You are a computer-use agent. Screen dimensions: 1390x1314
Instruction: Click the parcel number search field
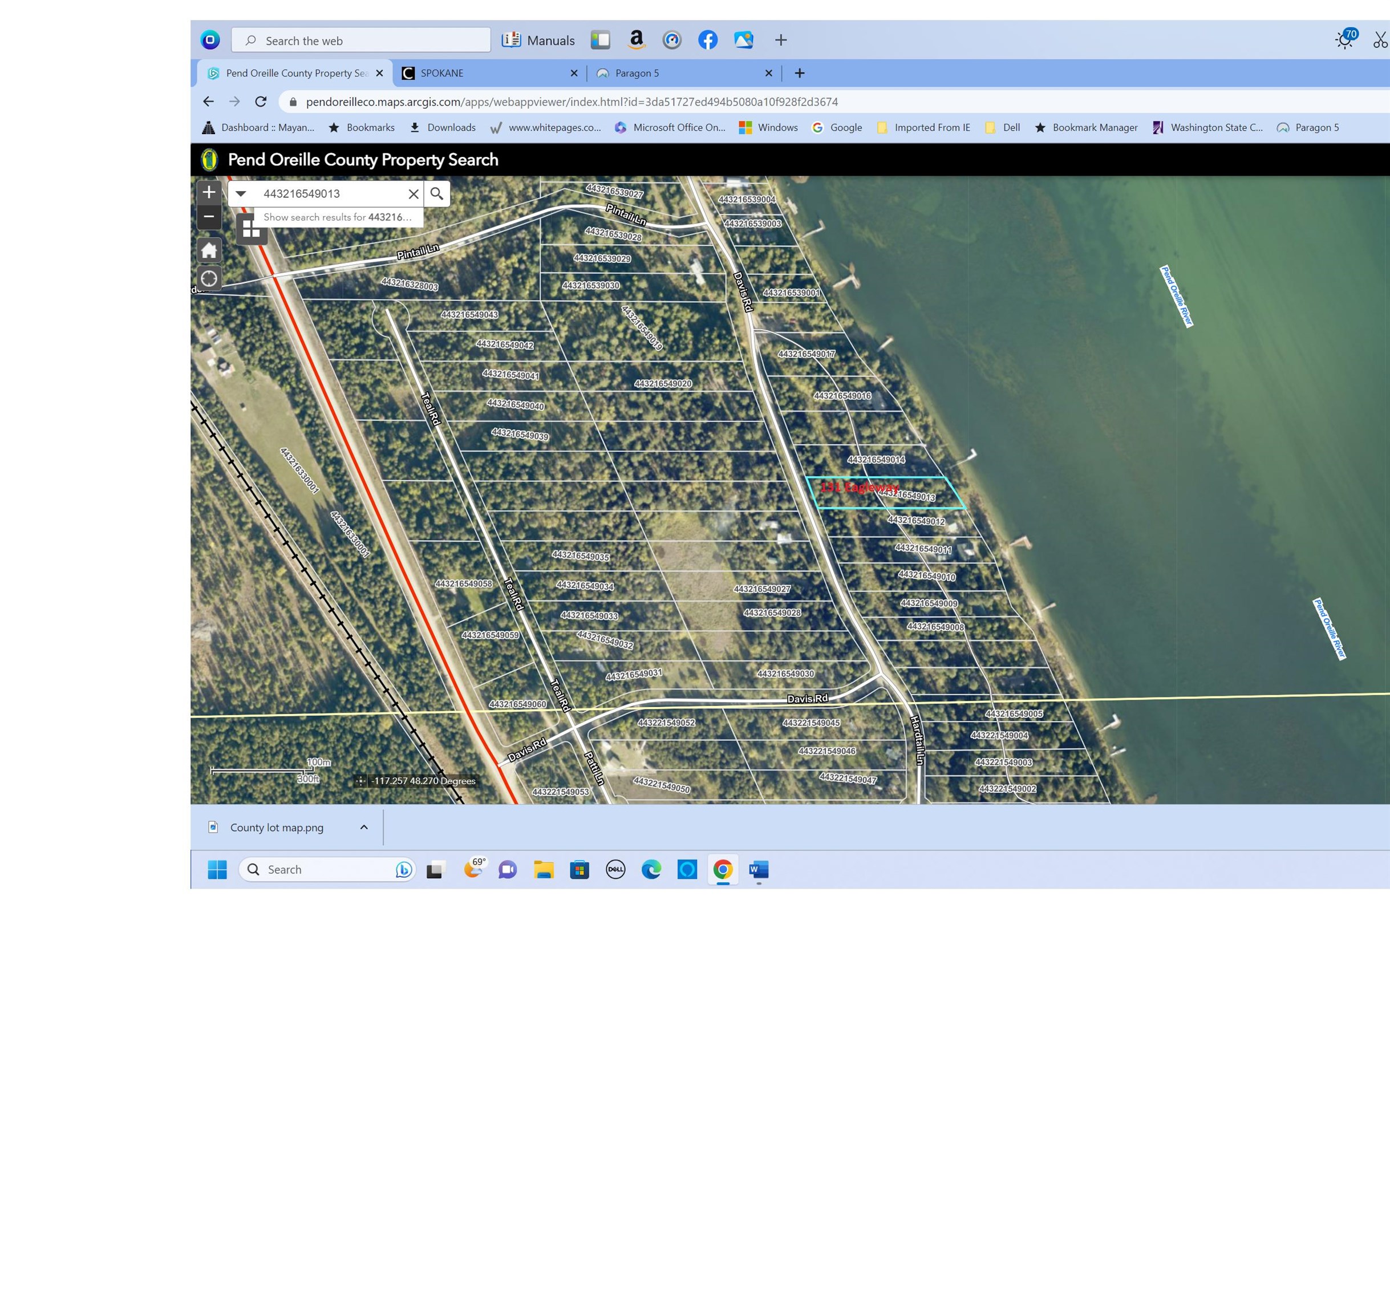point(329,194)
